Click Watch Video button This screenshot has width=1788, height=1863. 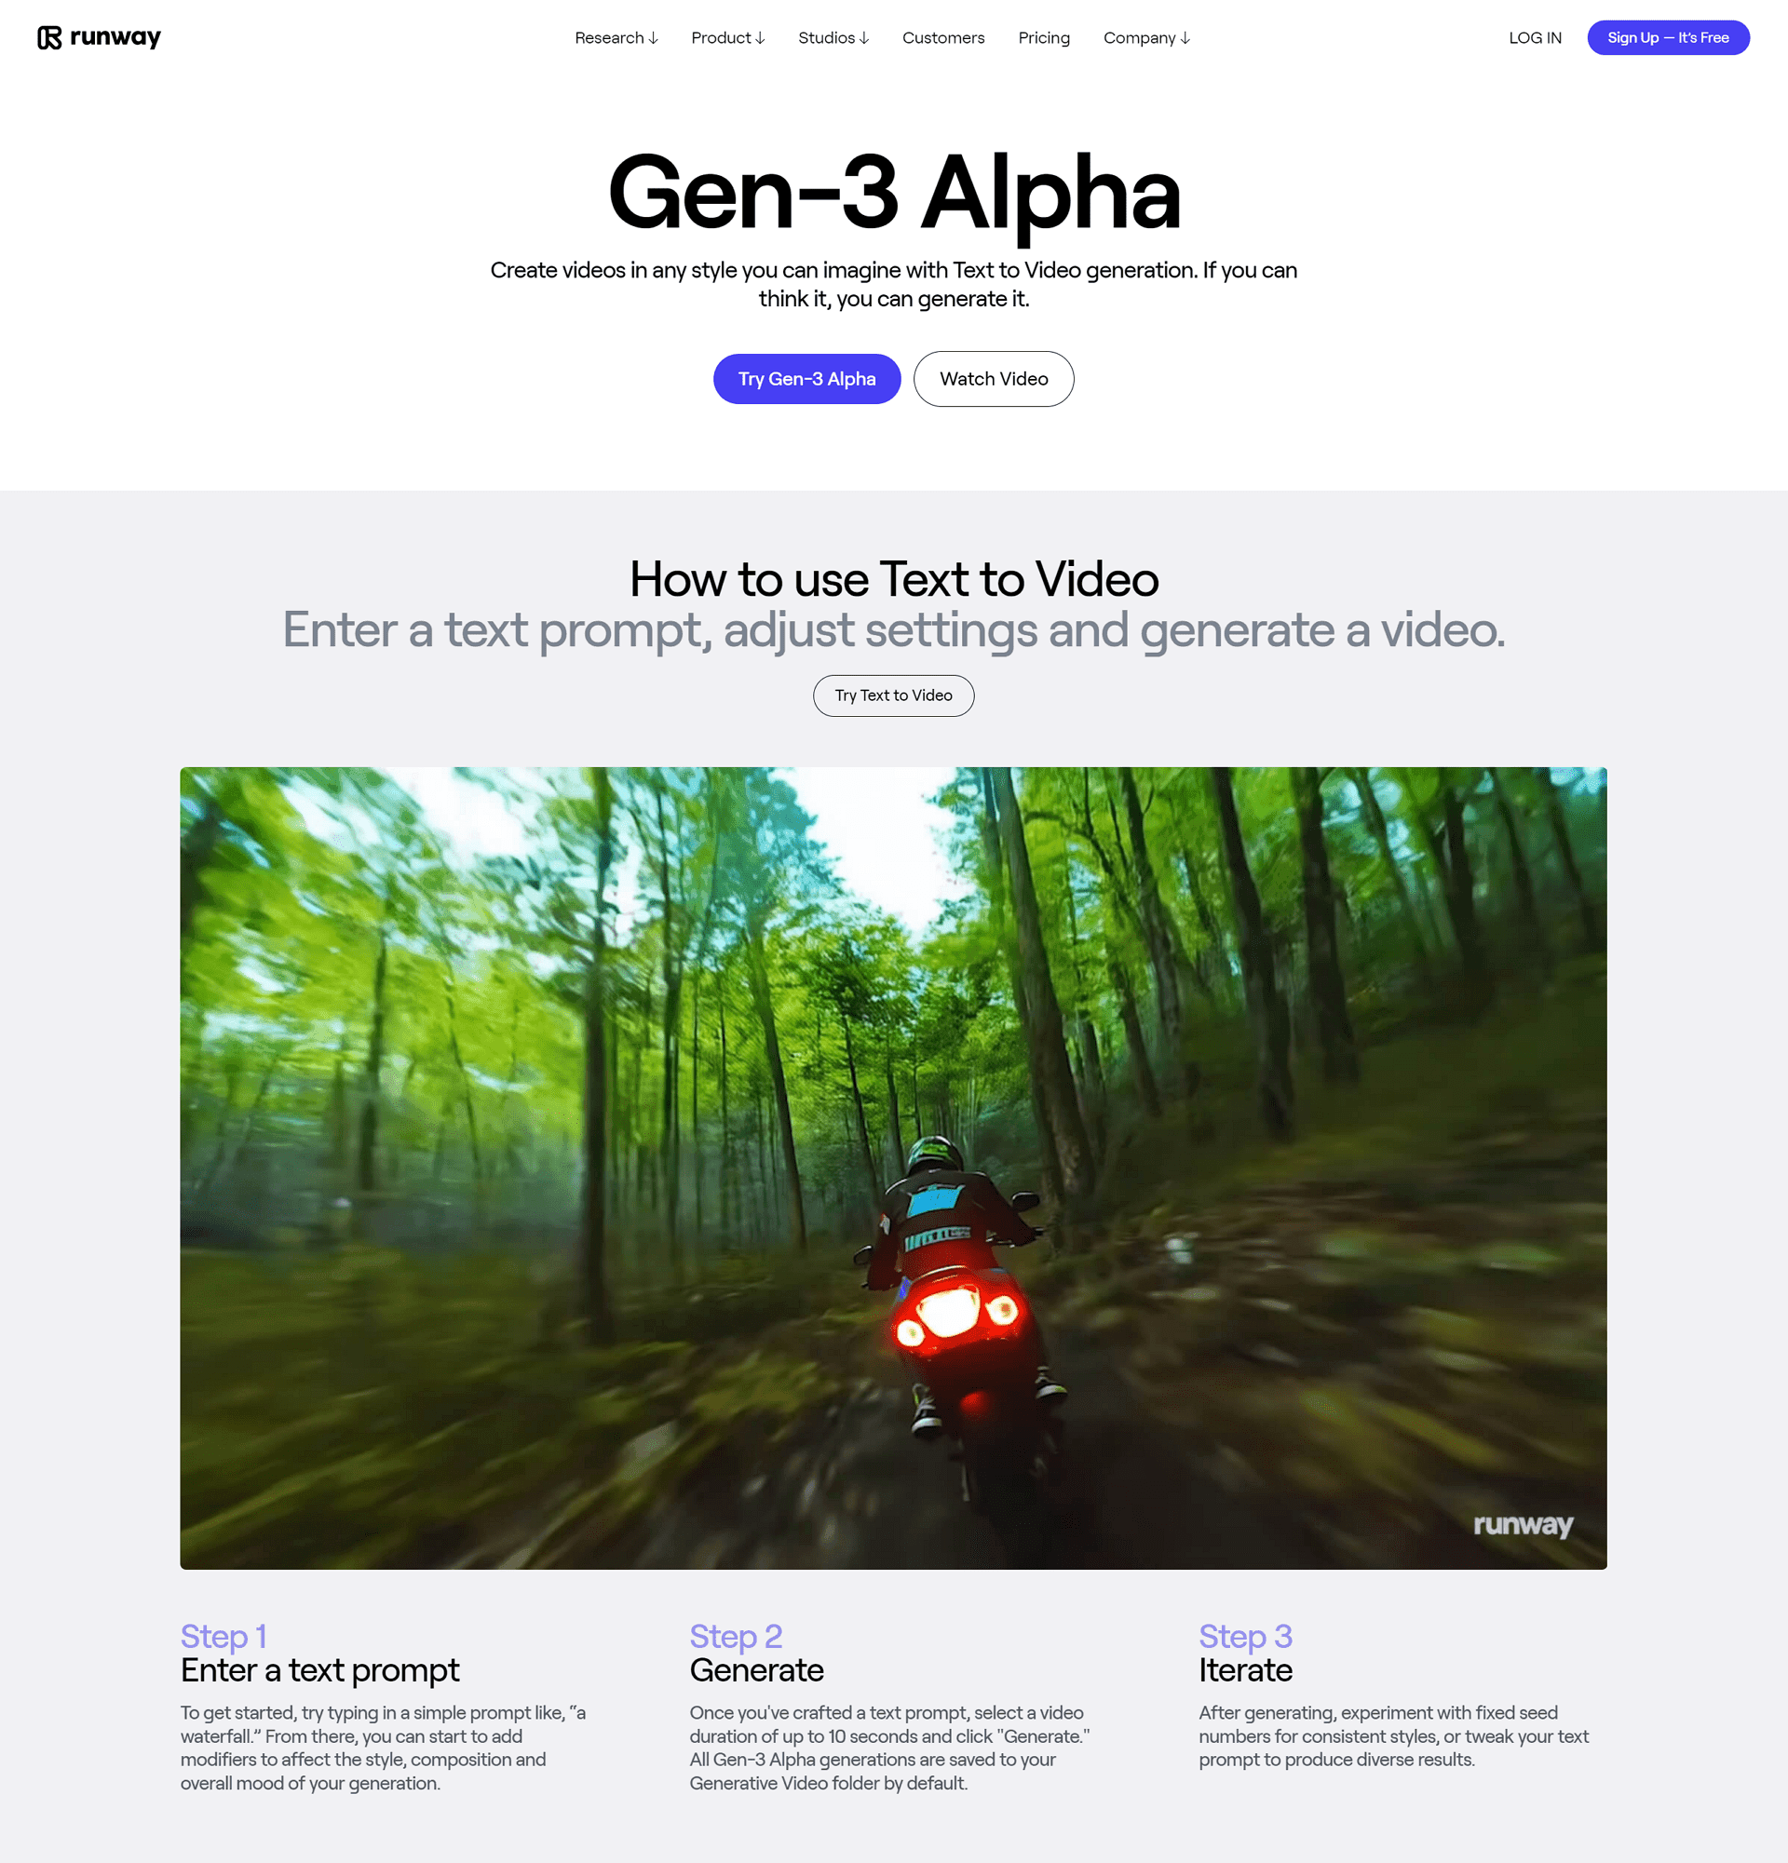[x=993, y=378]
